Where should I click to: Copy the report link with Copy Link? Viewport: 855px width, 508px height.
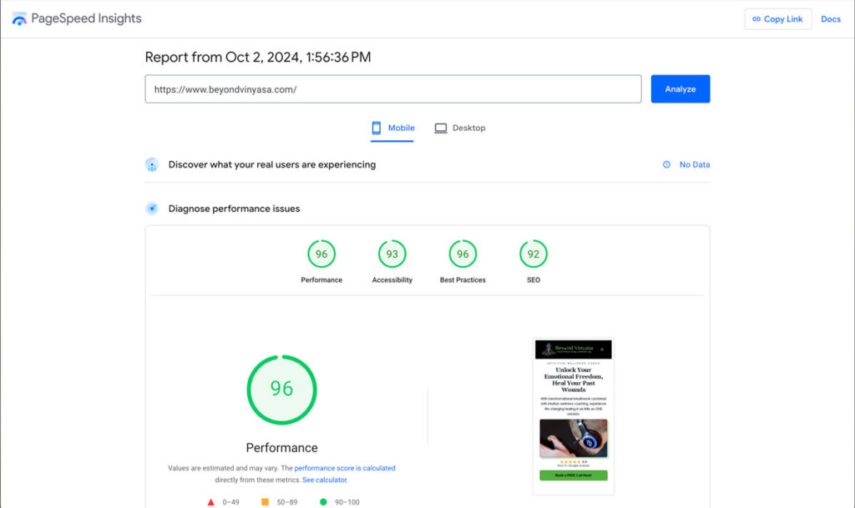pos(777,19)
